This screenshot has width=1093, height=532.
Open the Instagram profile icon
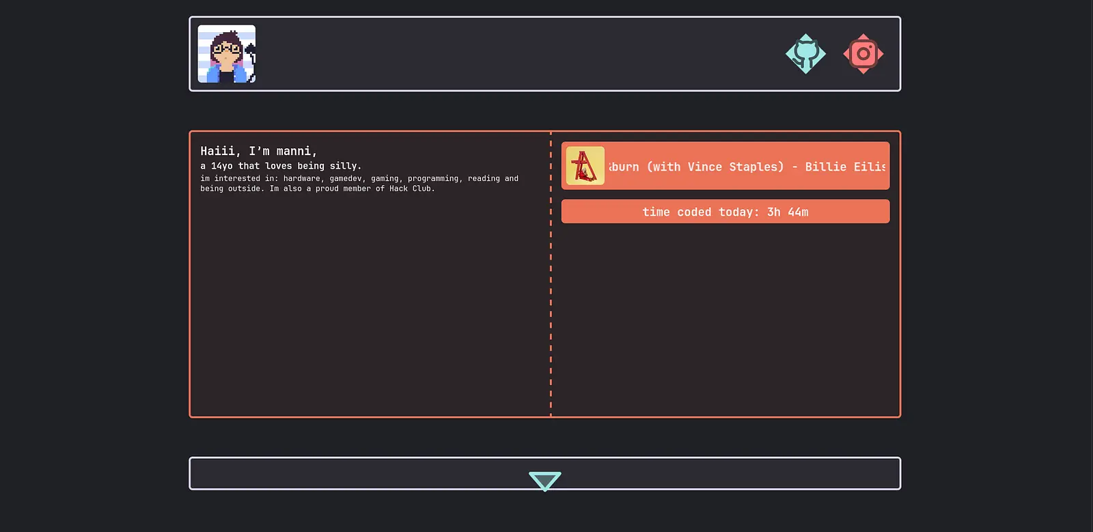[863, 53]
